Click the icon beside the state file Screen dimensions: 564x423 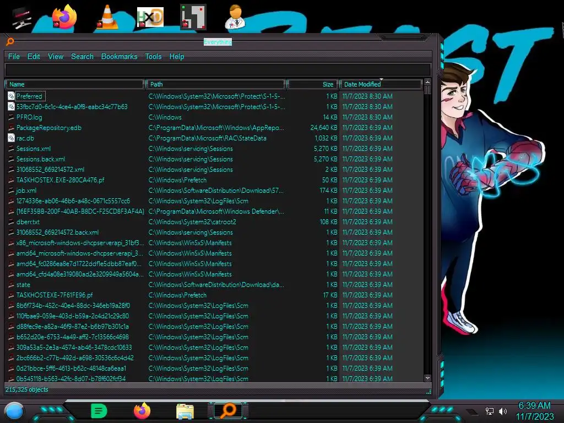tap(11, 285)
